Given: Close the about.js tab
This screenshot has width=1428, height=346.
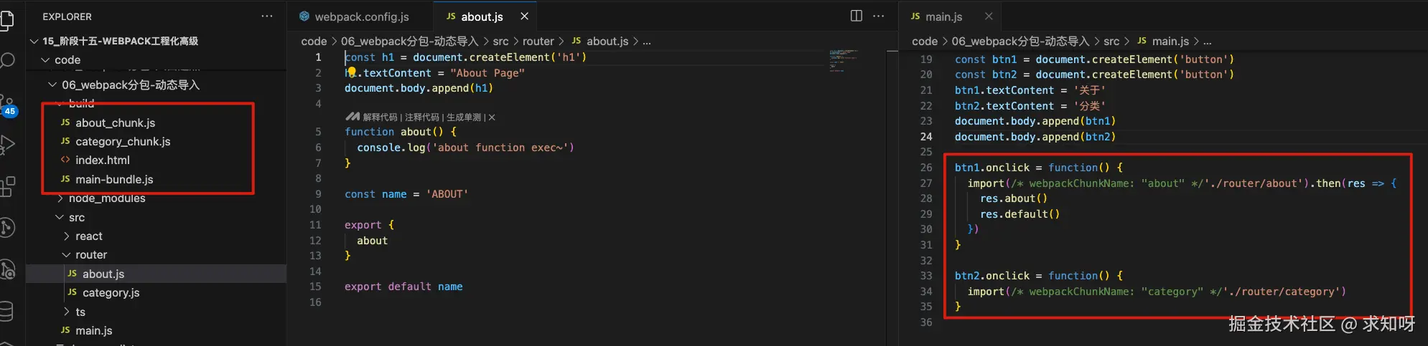Looking at the screenshot, I should tap(524, 16).
